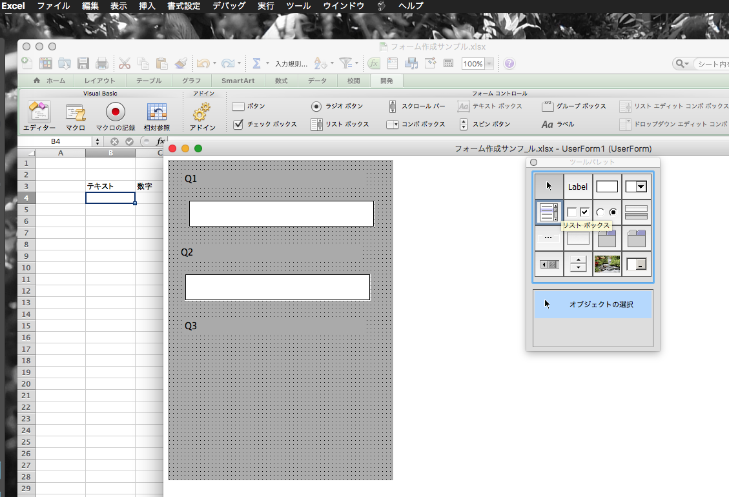Choose the list box tool in the palette
729x497 pixels.
549,212
